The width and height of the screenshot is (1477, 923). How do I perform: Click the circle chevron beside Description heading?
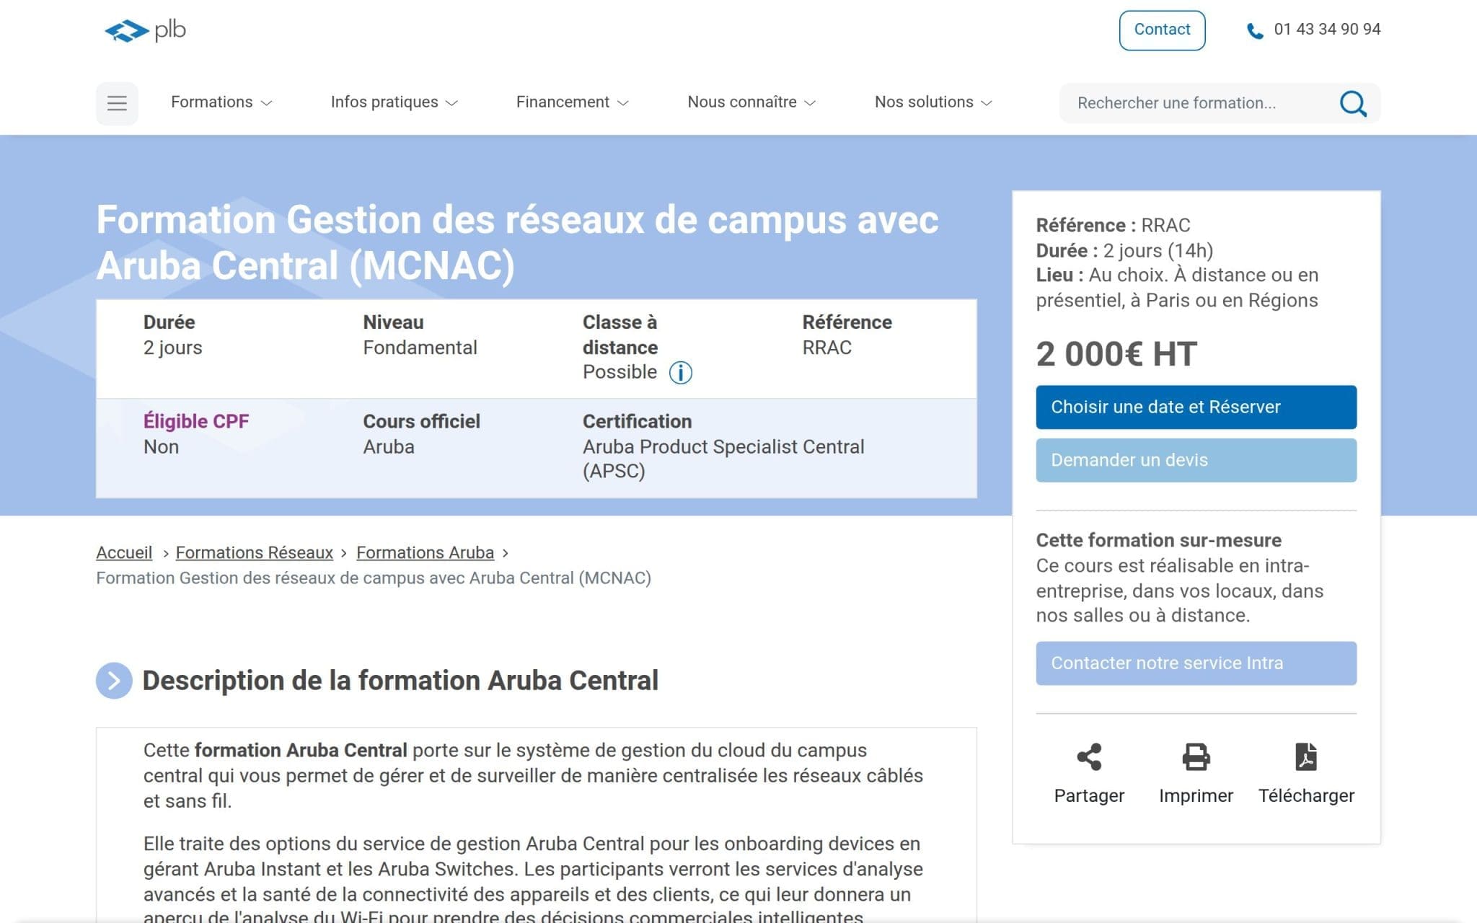coord(114,681)
